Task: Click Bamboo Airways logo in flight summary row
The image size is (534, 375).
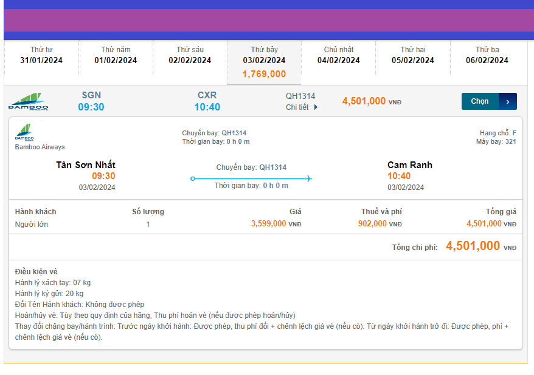Action: click(28, 101)
